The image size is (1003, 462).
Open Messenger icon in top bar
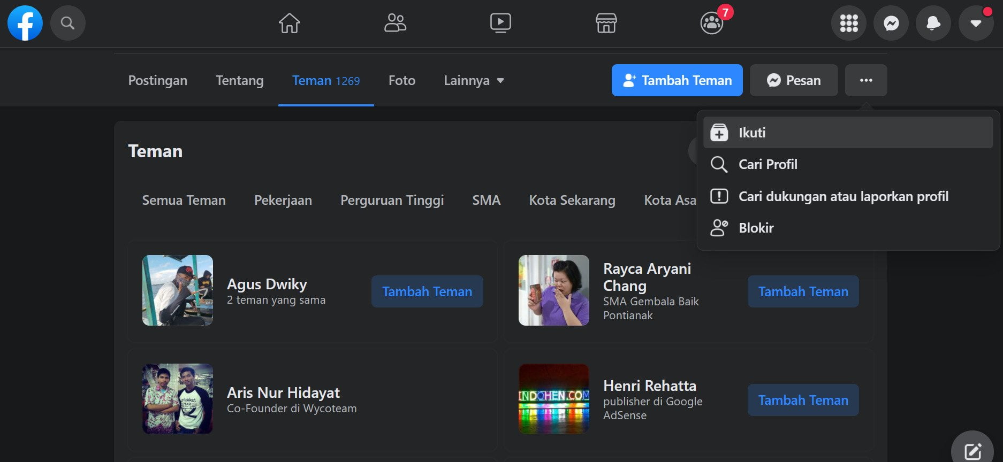click(891, 23)
